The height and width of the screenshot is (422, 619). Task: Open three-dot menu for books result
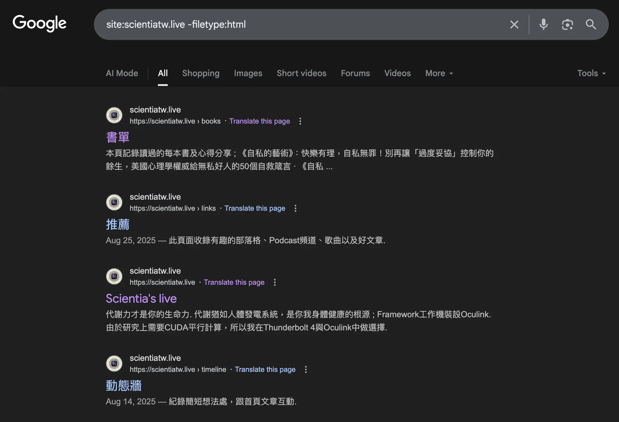pos(300,121)
